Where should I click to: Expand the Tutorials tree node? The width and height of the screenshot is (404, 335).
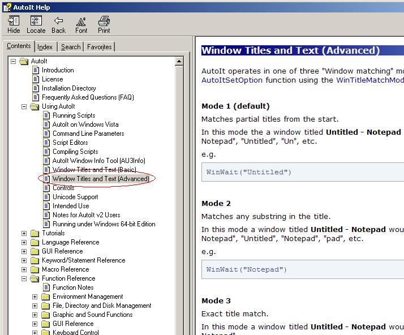(24, 233)
